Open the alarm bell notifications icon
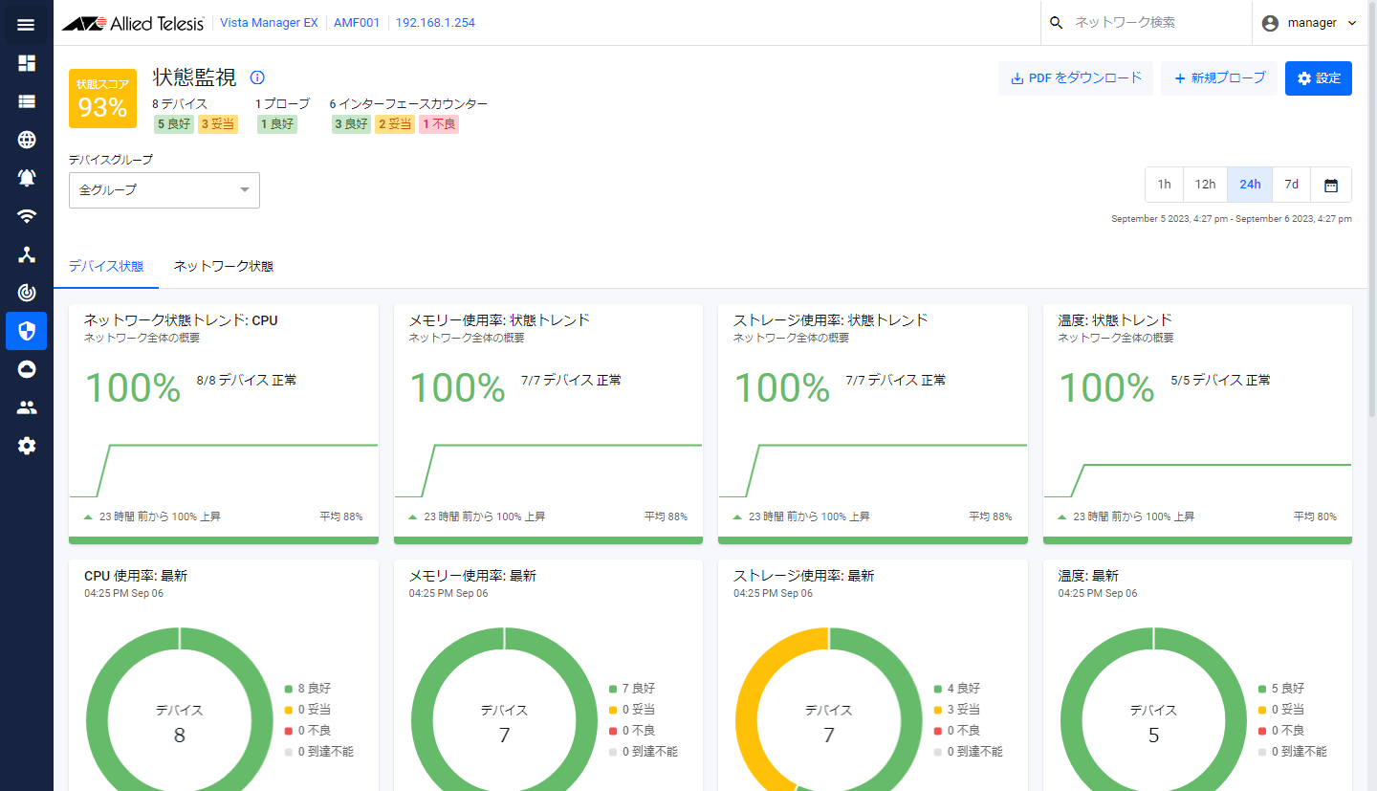 click(27, 178)
